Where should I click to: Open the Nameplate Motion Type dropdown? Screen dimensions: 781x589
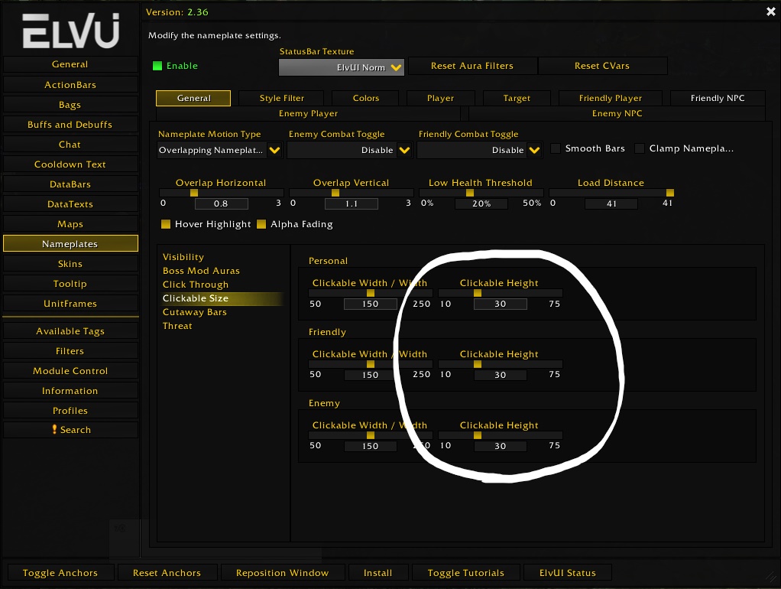[219, 150]
